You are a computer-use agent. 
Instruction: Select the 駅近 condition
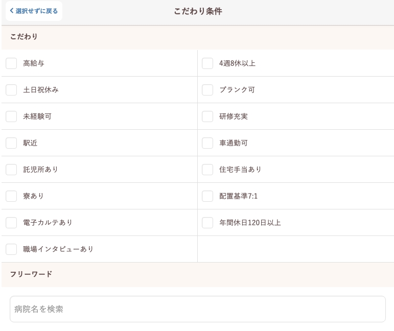11,143
